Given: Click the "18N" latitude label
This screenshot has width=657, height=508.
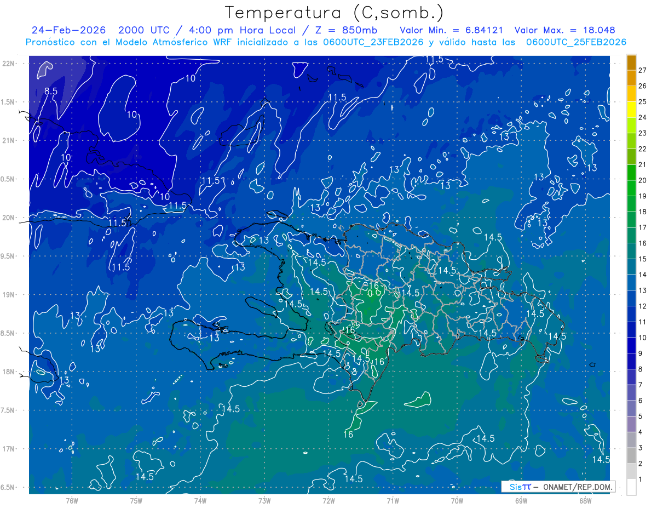Looking at the screenshot, I should [8, 372].
